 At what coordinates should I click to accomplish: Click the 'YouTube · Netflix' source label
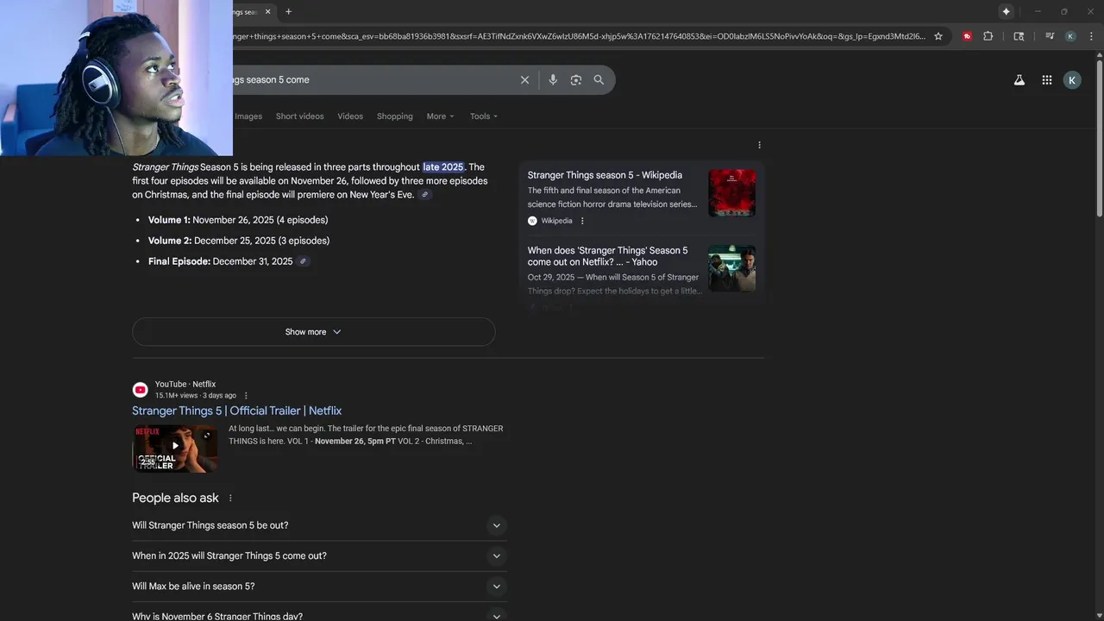(185, 384)
